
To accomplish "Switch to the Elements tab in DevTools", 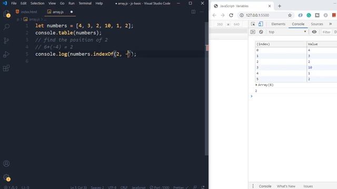I will 279,24.
